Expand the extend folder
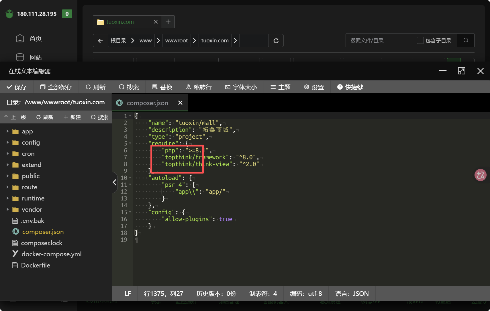The image size is (490, 311). tap(8, 165)
